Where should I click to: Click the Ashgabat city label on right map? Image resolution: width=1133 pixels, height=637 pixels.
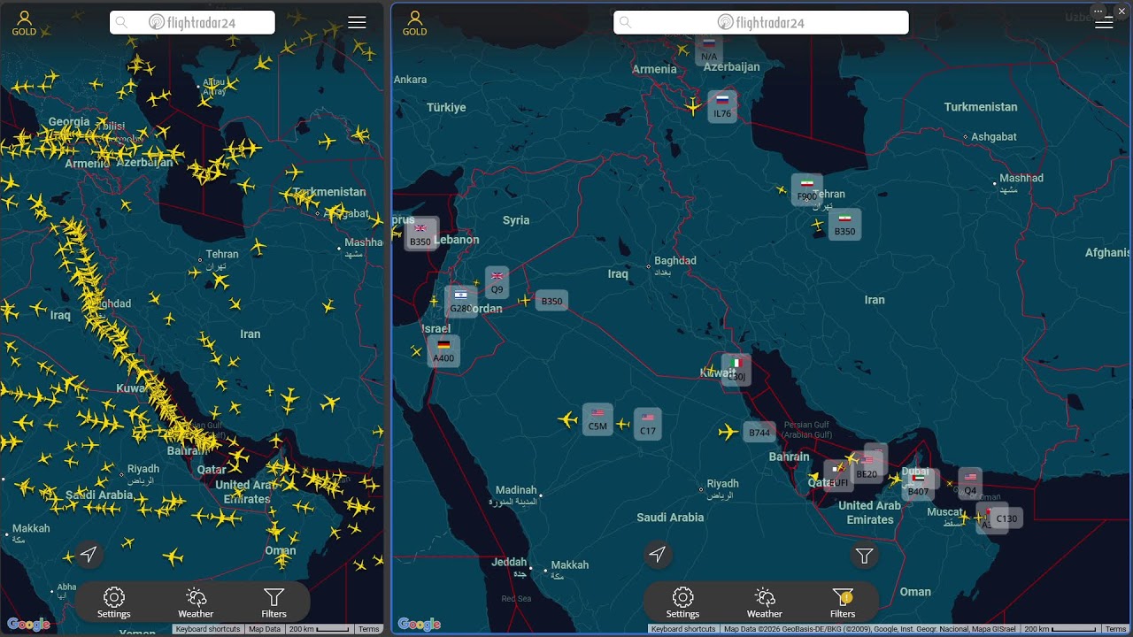point(993,137)
